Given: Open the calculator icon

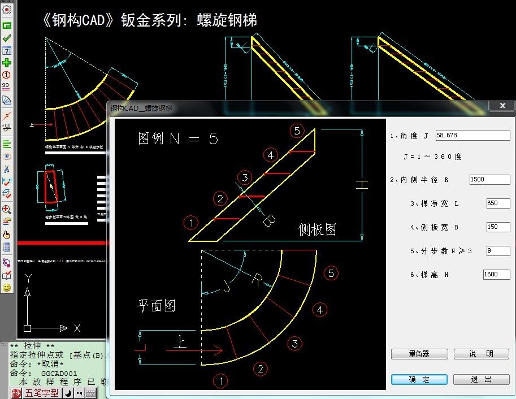Looking at the screenshot, I should tap(7, 246).
